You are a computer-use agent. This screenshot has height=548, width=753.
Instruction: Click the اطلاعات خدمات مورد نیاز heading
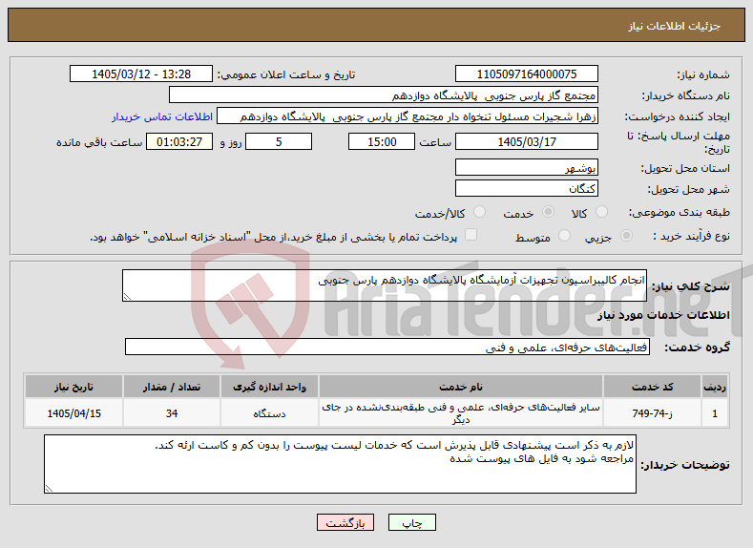coord(663,315)
